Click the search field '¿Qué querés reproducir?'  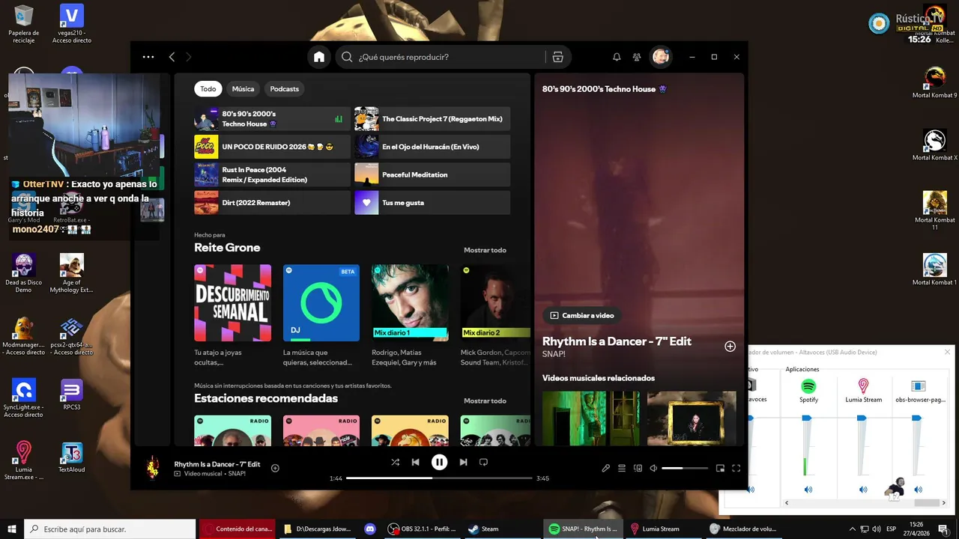450,57
